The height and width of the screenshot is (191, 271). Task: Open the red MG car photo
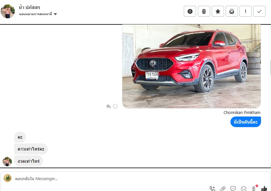click(191, 66)
